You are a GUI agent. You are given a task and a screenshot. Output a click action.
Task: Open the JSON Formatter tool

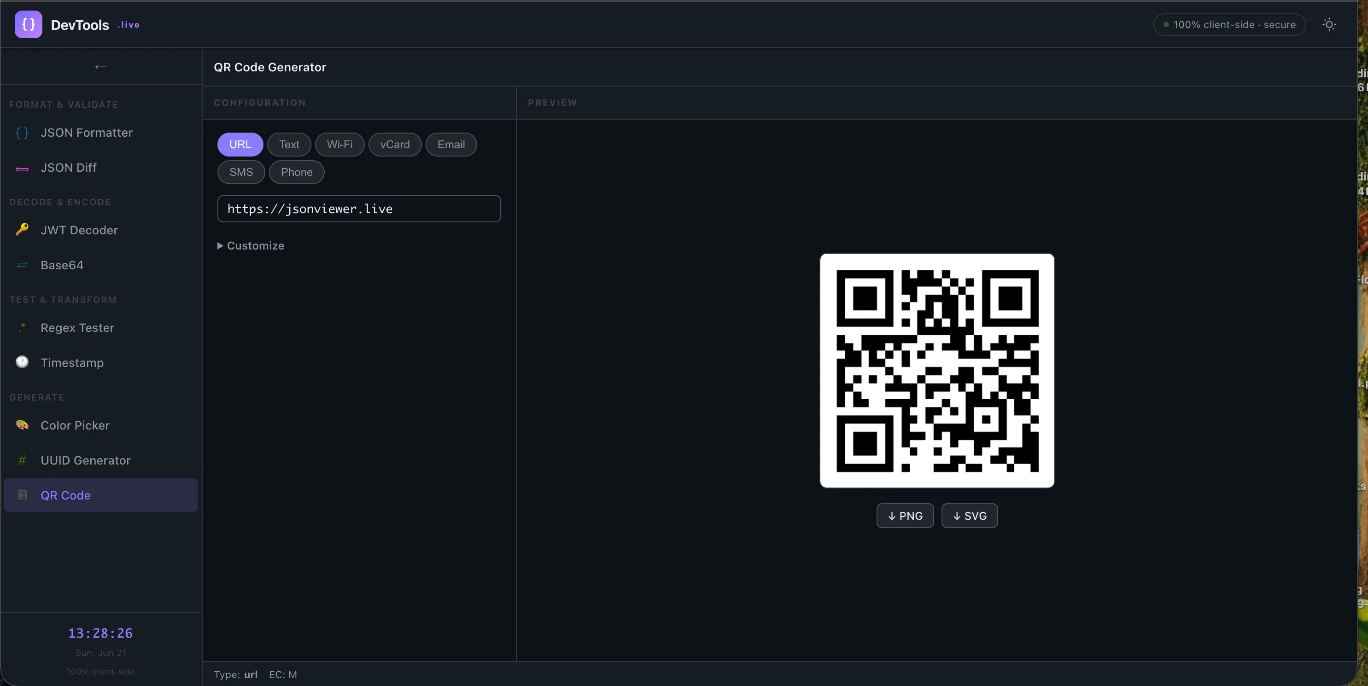tap(101, 133)
